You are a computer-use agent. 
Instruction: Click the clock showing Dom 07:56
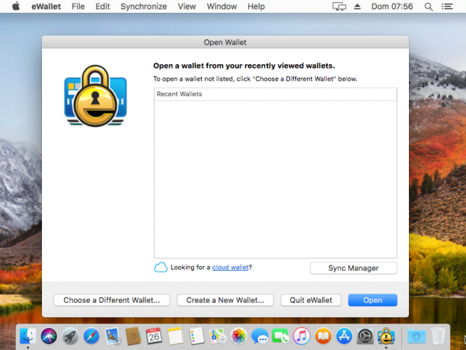(x=392, y=6)
